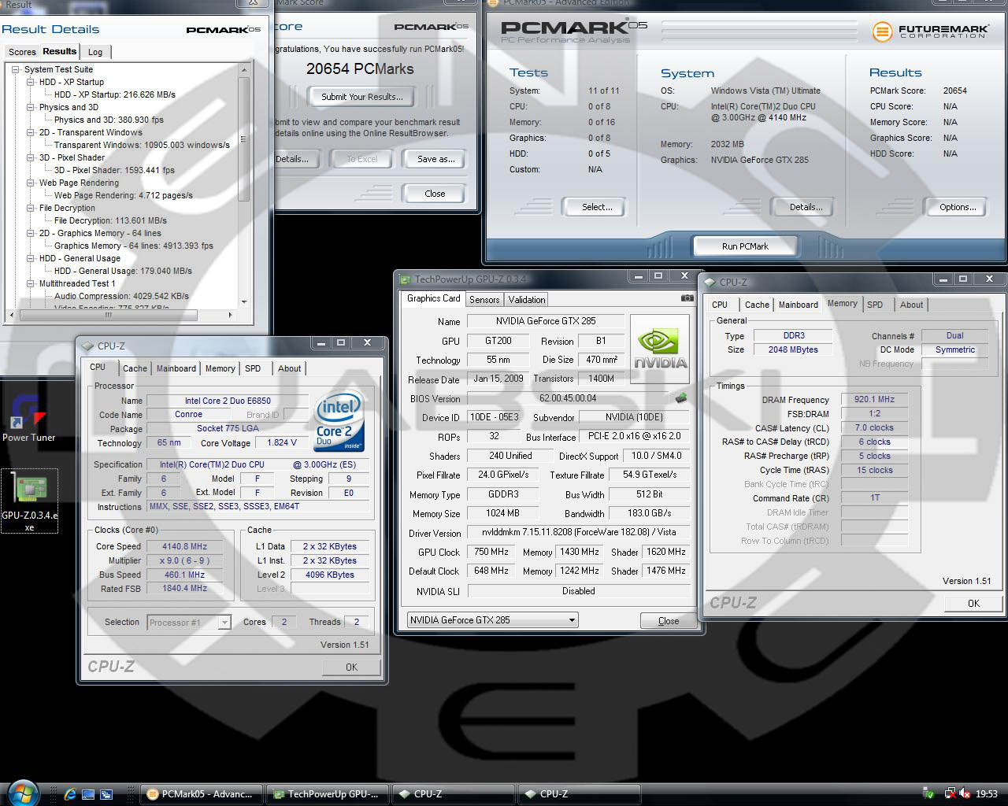Click the volume tray icon

tap(965, 793)
